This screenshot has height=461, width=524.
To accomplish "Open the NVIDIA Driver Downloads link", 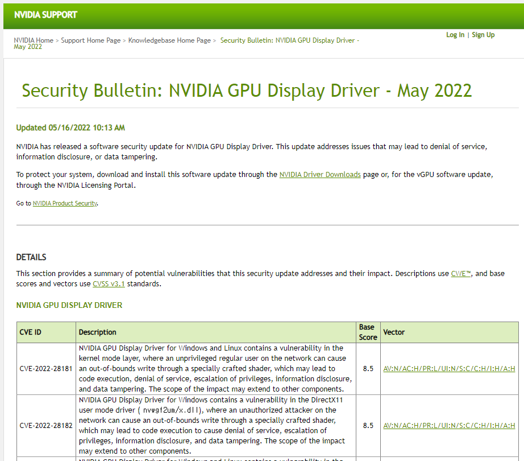I will click(x=320, y=174).
